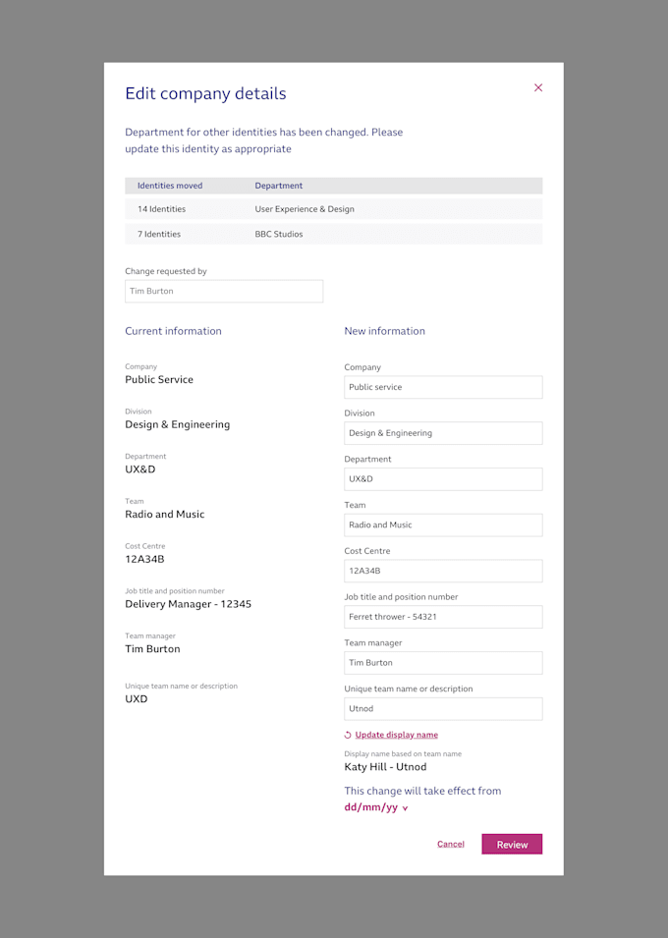Expand the dd/mm/yy date chevron
The width and height of the screenshot is (668, 938).
[x=406, y=808]
